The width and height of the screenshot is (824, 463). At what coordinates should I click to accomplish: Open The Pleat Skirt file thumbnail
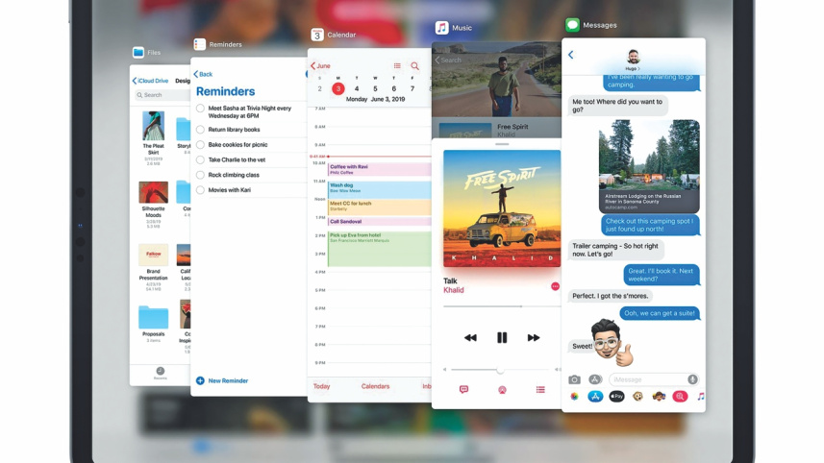pos(153,126)
